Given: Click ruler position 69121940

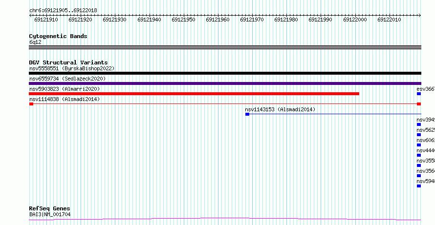Looking at the screenshot, I should click(x=149, y=20).
